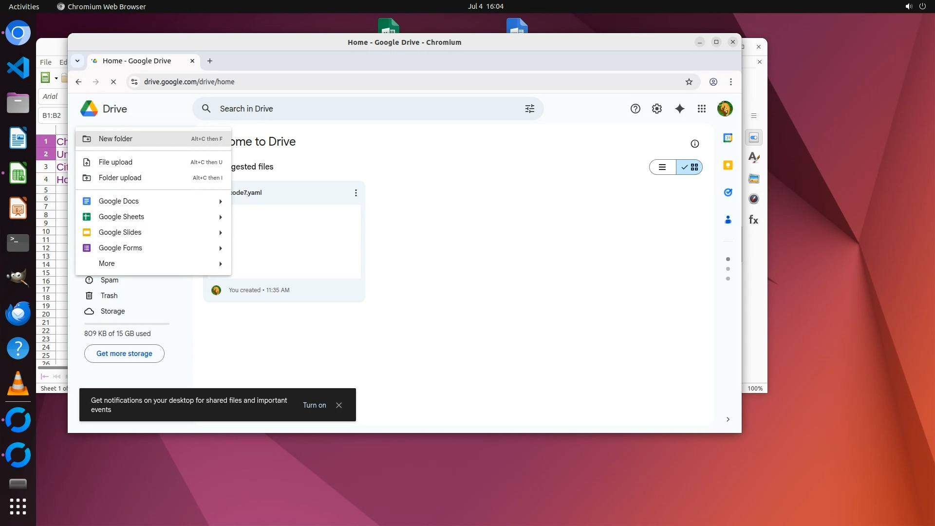This screenshot has height=526, width=935.
Task: Bookmark this page with star icon
Action: coord(689,82)
